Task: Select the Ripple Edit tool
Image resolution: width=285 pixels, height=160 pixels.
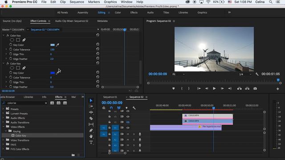Action: click(x=91, y=112)
